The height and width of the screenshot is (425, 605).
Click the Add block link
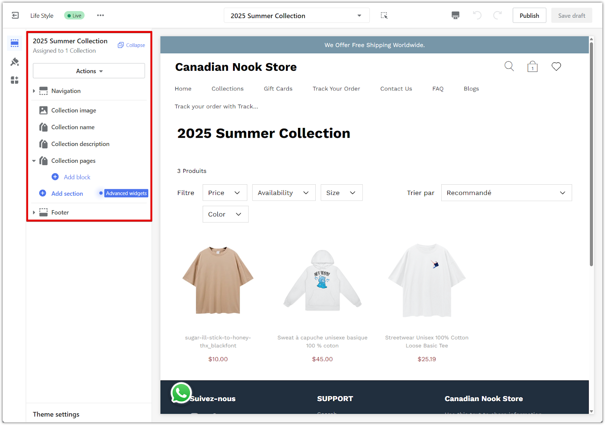click(77, 177)
